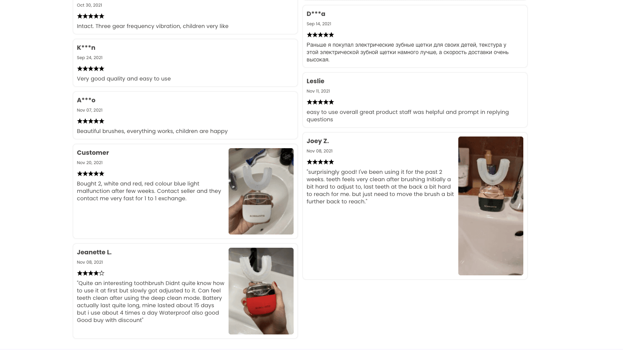Click Jeanette L.'s four-star rating
623x350 pixels.
[x=90, y=273]
